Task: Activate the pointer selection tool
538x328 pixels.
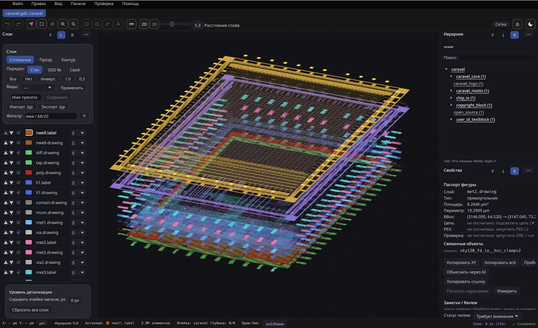Action: click(31, 24)
